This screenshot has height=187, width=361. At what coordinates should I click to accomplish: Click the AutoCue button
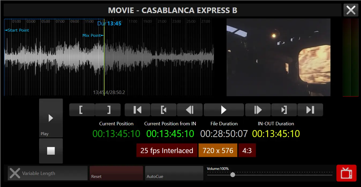[x=174, y=173]
